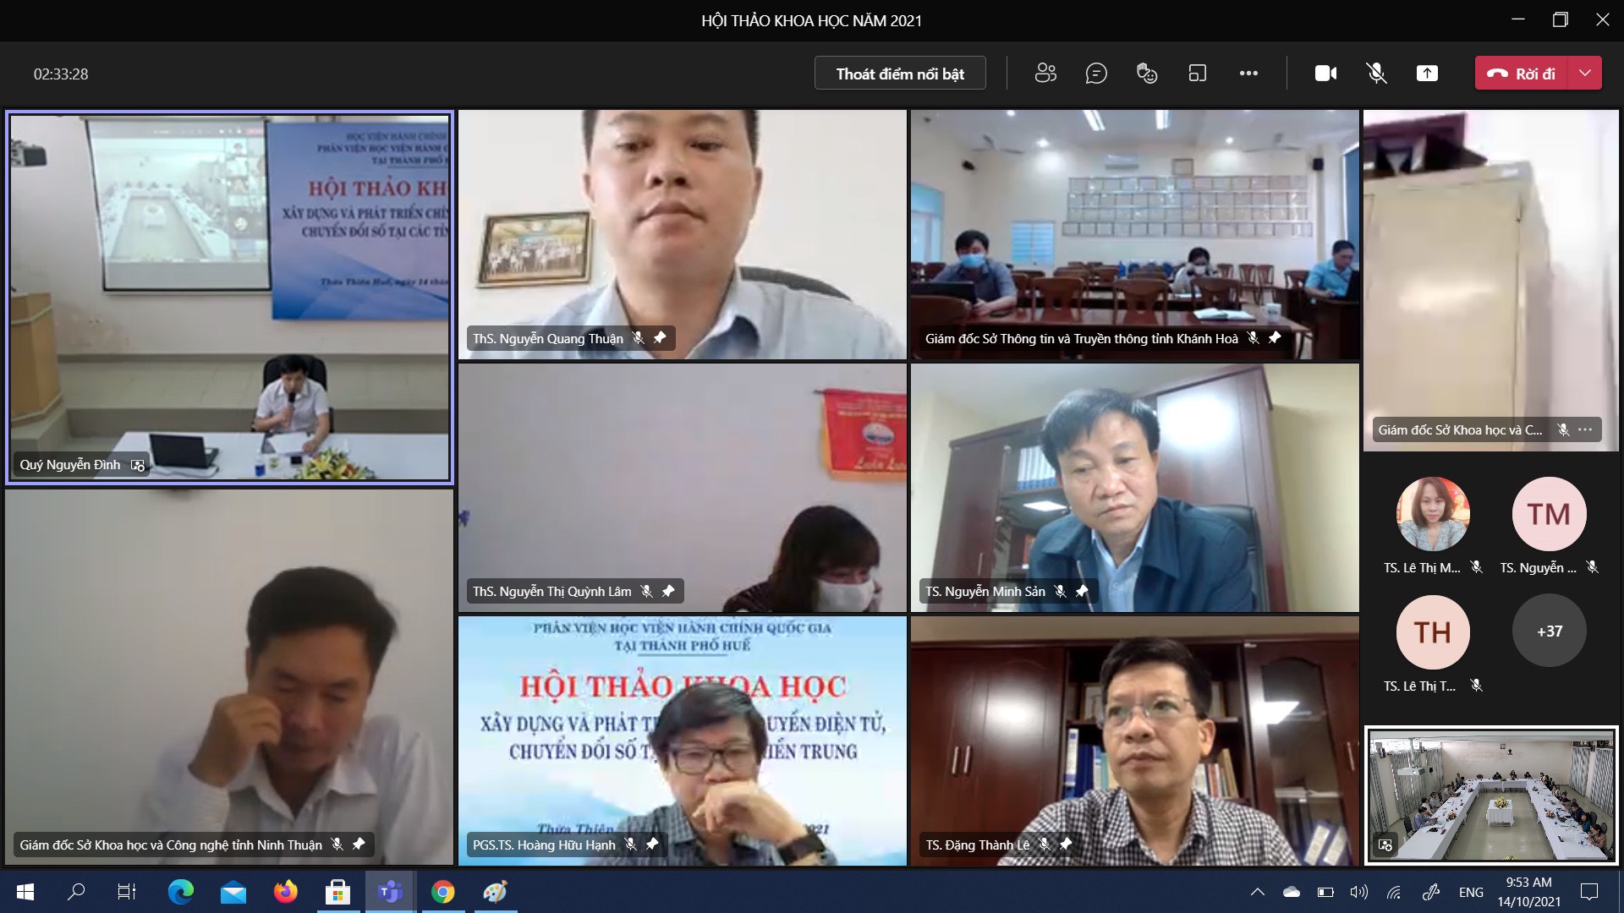Unmute the microphone

click(x=1376, y=74)
